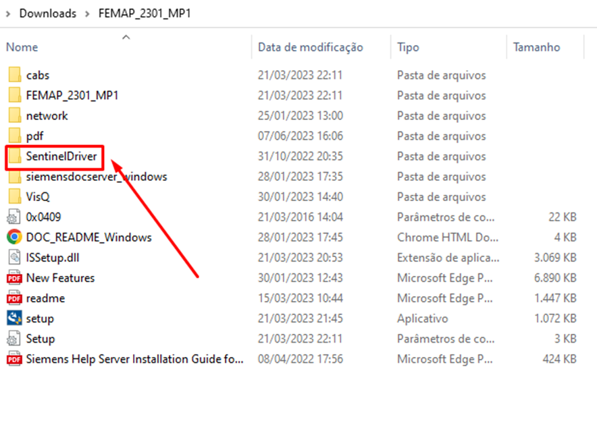Select the New Features file name
597x448 pixels.
pyautogui.click(x=60, y=277)
